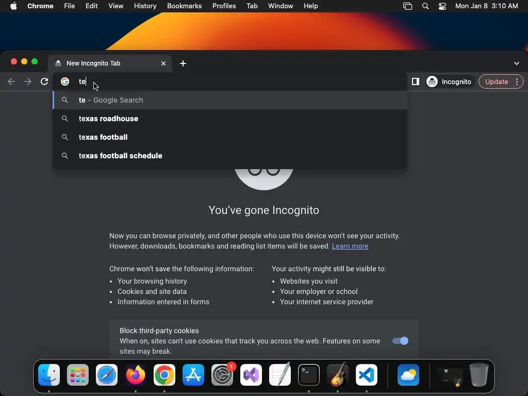Open Safari from the Dock
528x396 pixels.
coord(107,375)
